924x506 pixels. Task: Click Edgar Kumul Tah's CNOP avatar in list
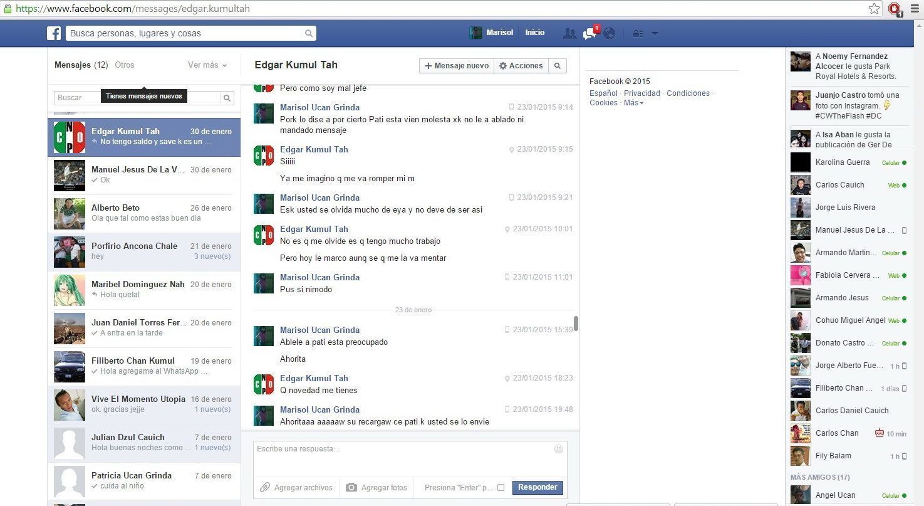(x=70, y=137)
